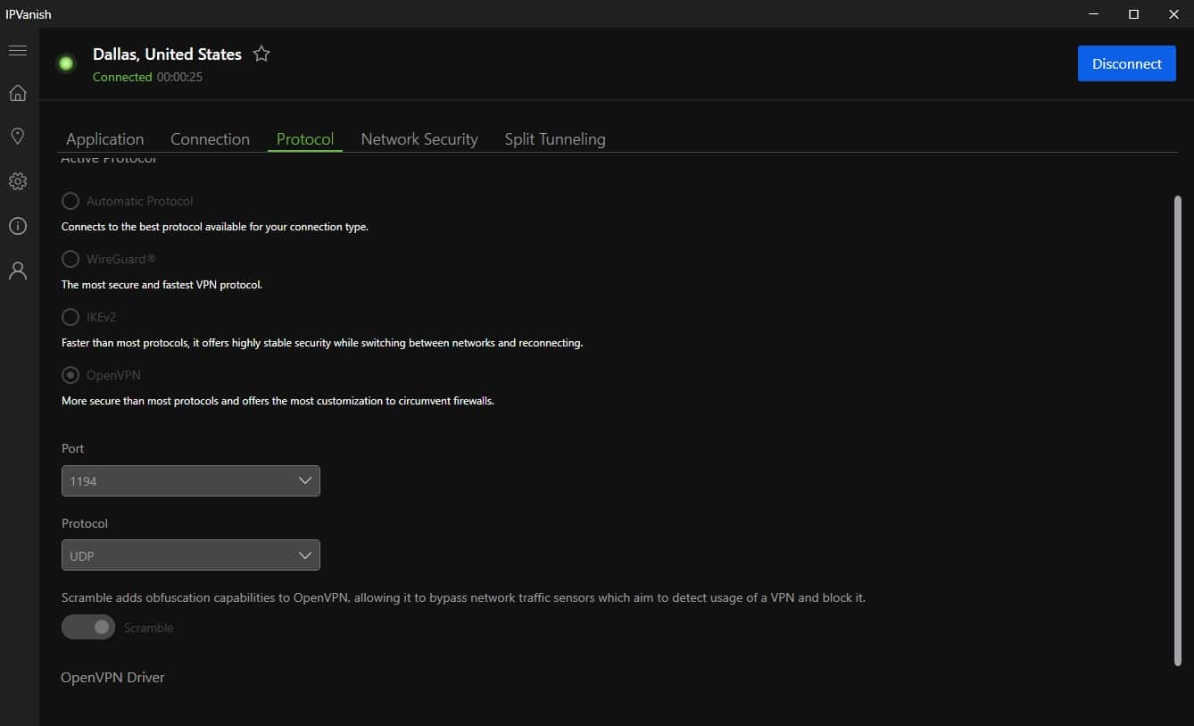1194x726 pixels.
Task: Select the Automatic Protocol radio button
Action: pos(70,201)
